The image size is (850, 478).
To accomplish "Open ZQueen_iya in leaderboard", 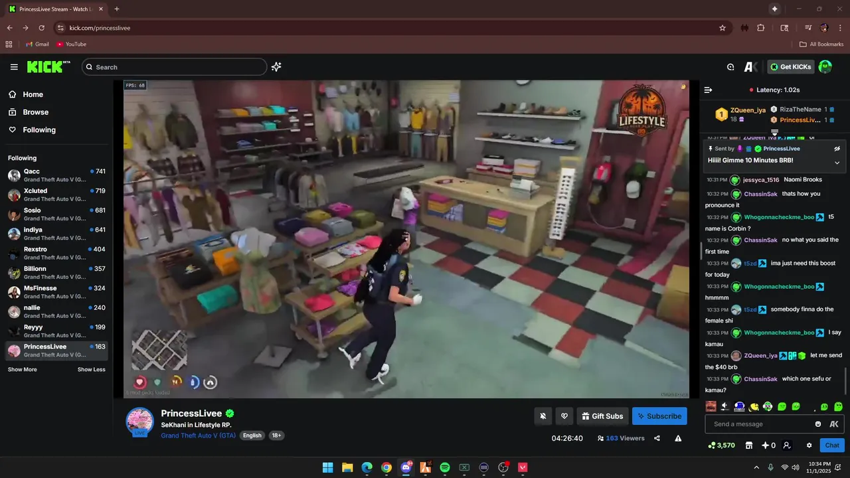I will click(748, 110).
